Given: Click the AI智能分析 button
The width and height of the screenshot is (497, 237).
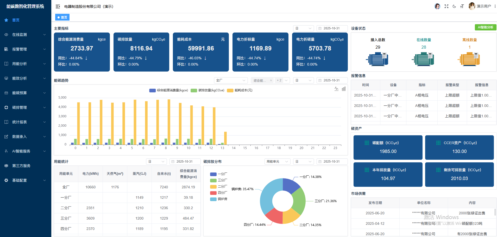Looking at the screenshot, I should coord(485,27).
